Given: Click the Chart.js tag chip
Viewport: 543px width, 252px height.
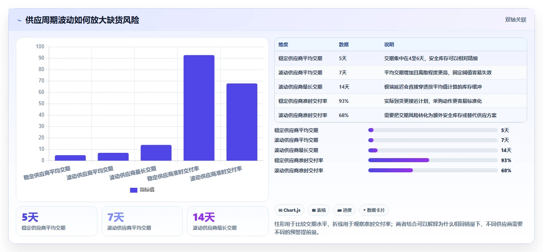Looking at the screenshot, I should point(289,210).
